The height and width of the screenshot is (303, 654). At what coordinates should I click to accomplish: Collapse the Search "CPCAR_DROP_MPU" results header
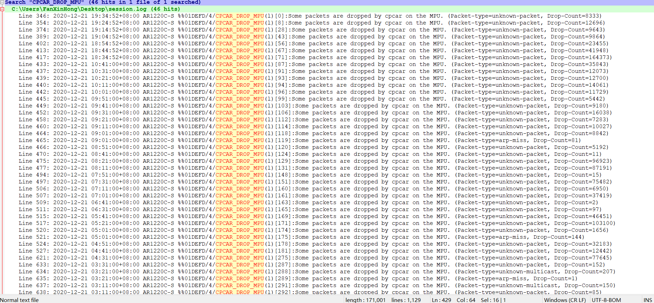(x=2, y=2)
